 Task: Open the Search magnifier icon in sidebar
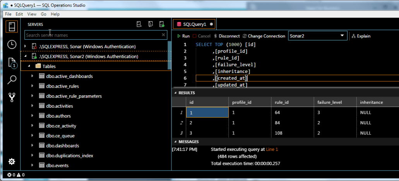click(x=12, y=80)
